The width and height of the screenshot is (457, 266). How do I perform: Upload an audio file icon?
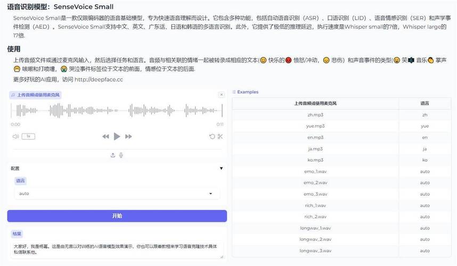113,155
